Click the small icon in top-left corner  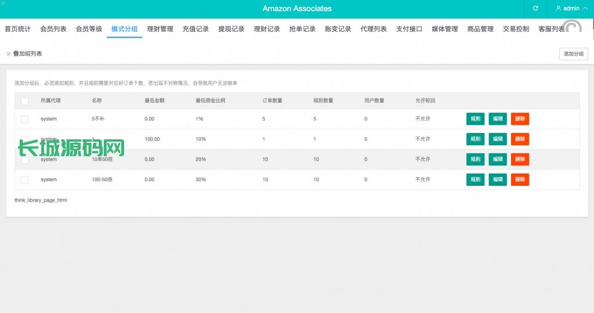click(3, 3)
